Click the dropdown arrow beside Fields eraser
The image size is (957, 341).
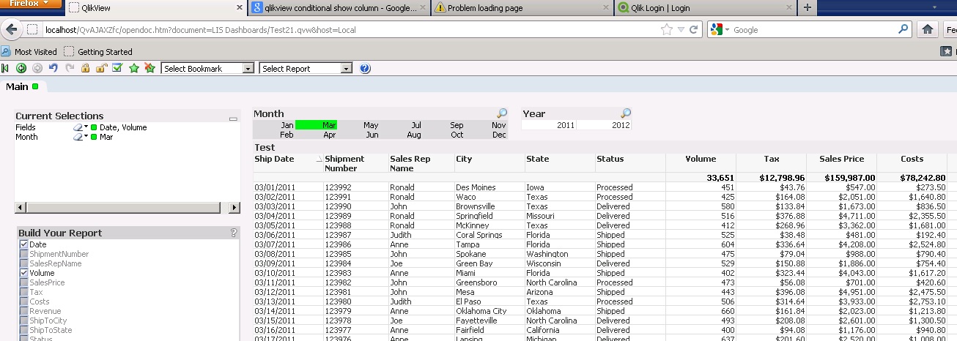[86, 127]
